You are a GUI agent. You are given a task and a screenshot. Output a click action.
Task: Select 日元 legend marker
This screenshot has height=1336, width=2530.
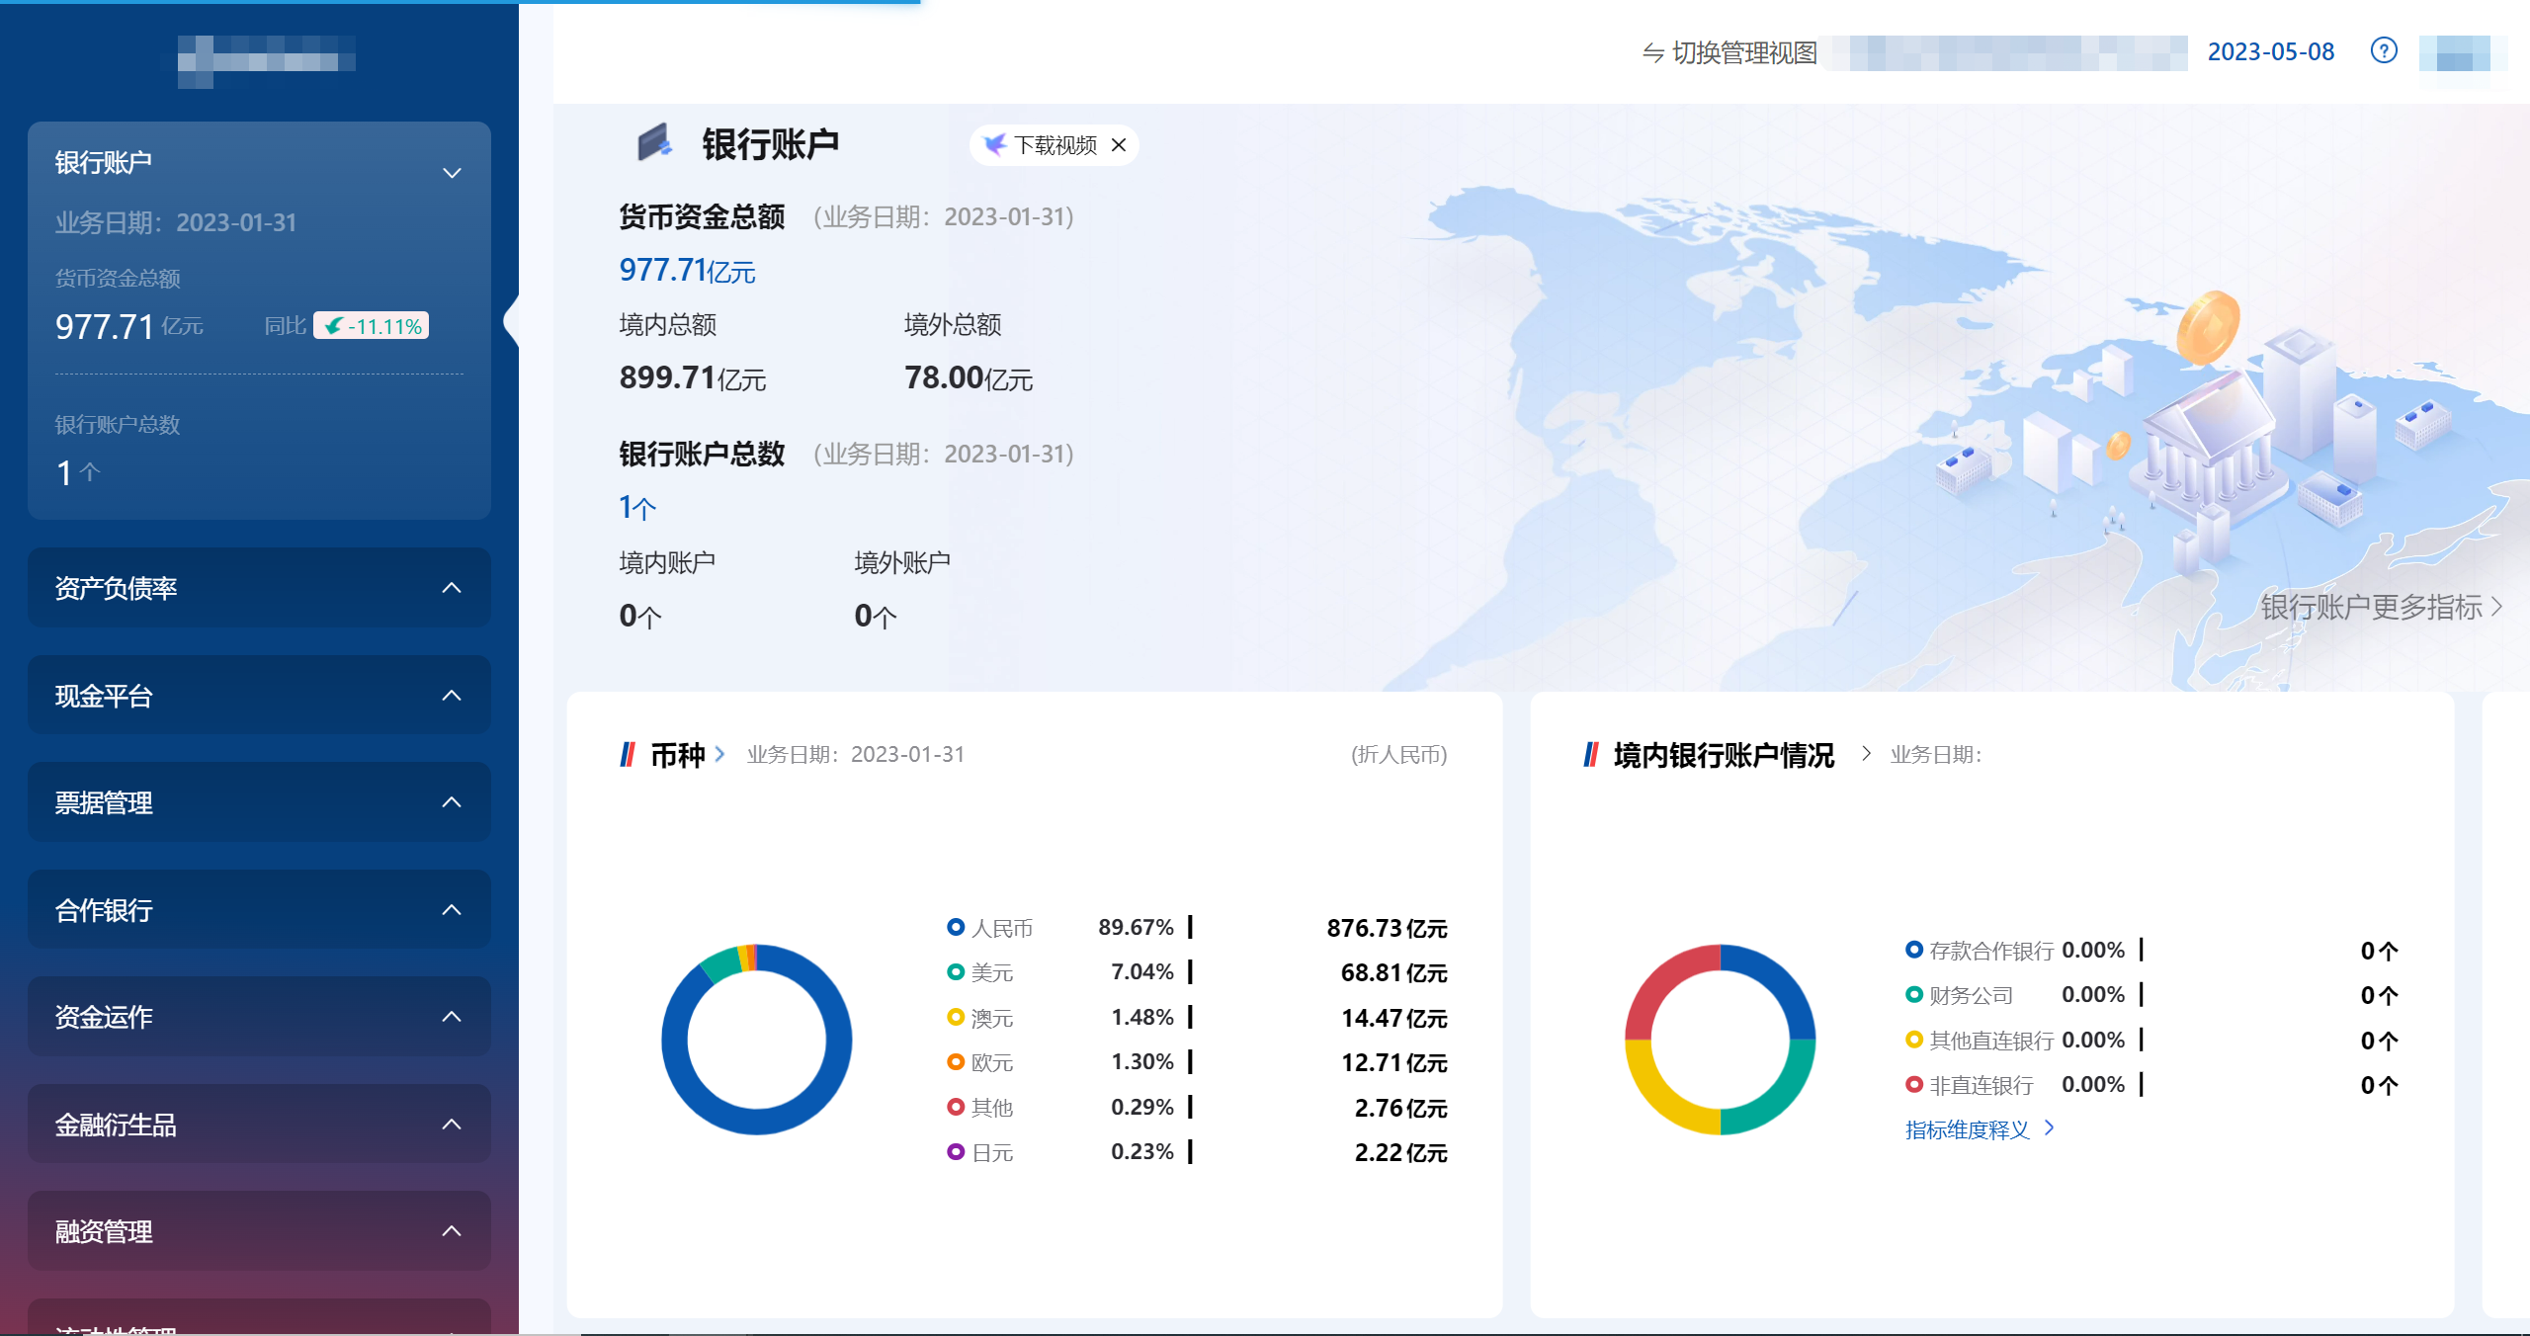(x=956, y=1152)
